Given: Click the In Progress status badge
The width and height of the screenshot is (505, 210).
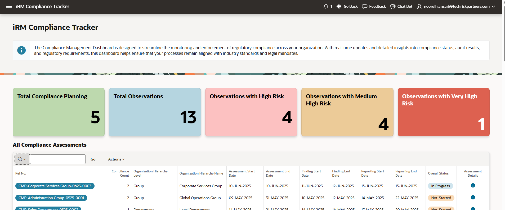Looking at the screenshot, I should 440,186.
